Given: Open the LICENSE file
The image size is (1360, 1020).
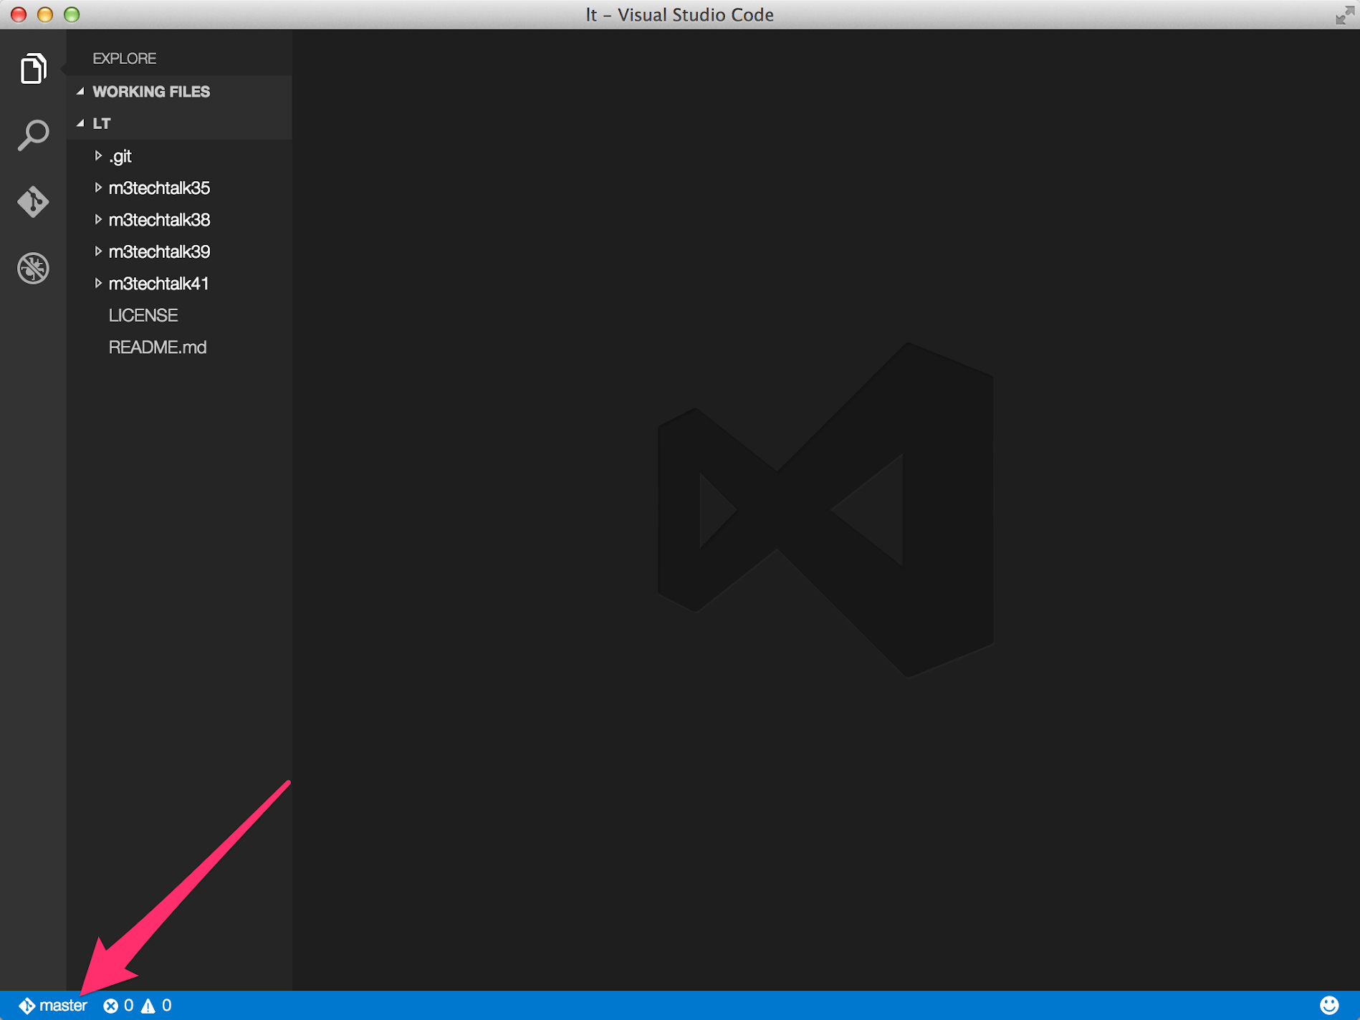Looking at the screenshot, I should point(143,314).
